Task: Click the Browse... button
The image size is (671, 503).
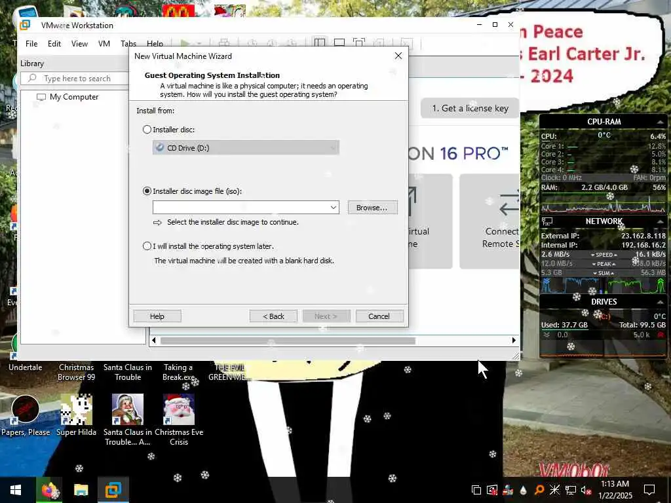Action: [372, 208]
